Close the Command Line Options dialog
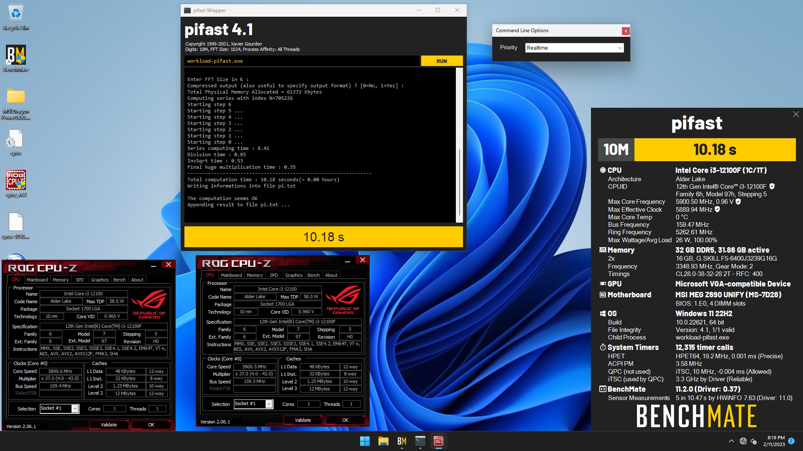The height and width of the screenshot is (451, 803). point(626,31)
